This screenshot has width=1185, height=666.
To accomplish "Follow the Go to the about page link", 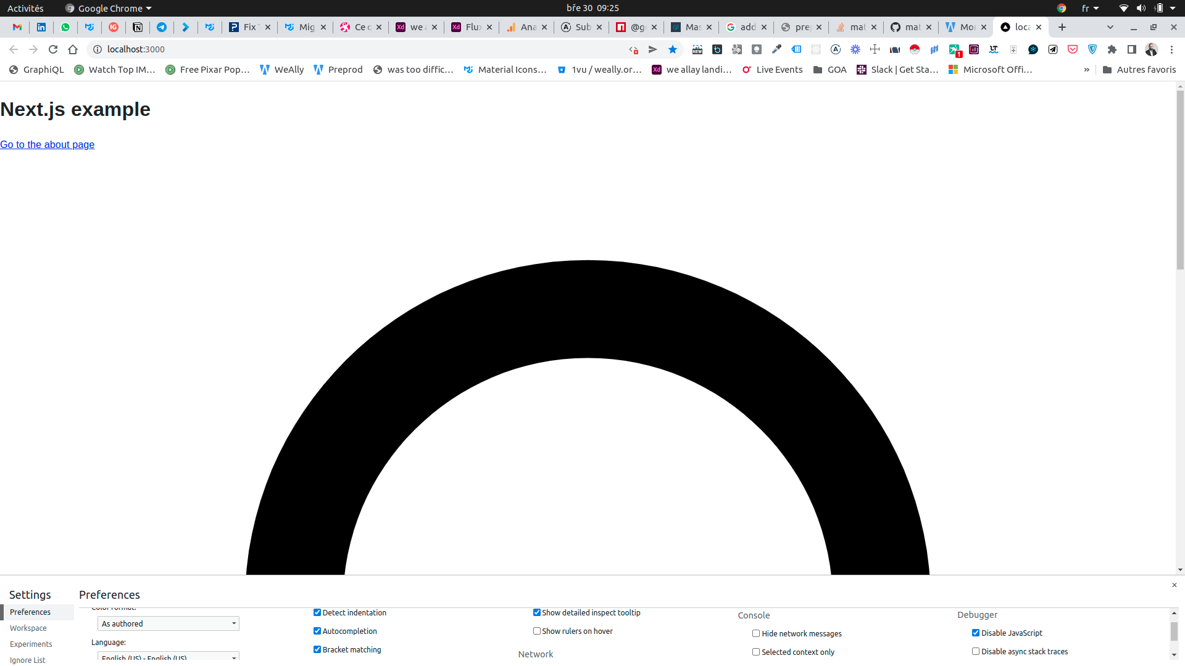I will [47, 144].
